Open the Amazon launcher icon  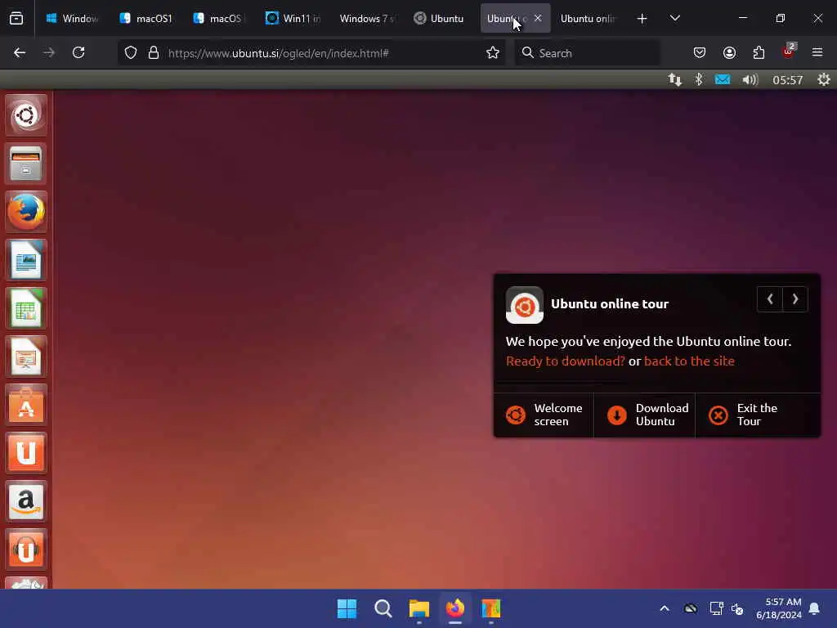click(25, 501)
